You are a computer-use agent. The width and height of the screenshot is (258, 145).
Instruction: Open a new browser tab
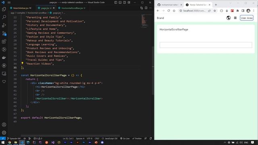tap(216, 5)
